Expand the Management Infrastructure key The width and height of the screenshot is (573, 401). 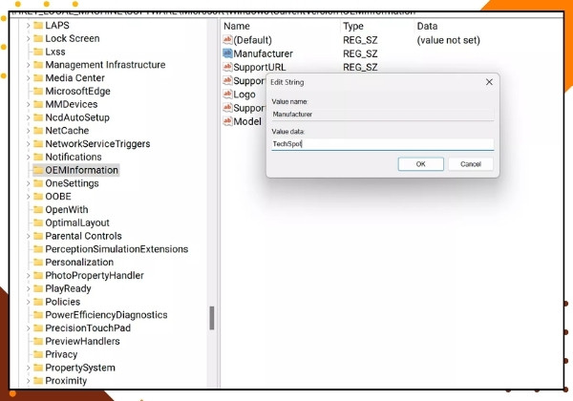pyautogui.click(x=28, y=65)
